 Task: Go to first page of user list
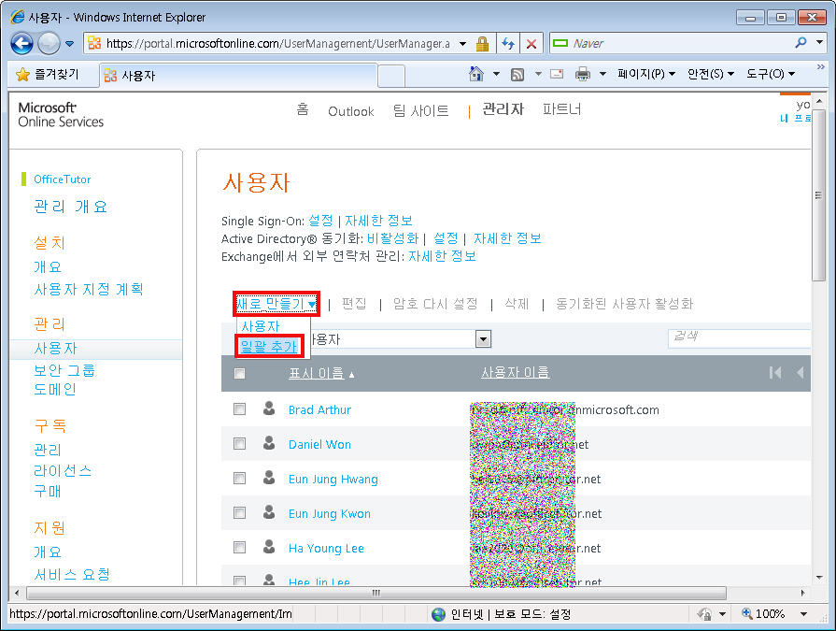point(775,373)
